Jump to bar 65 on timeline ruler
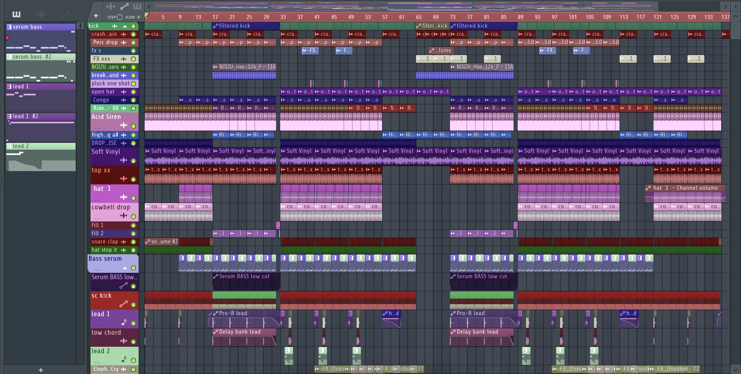741x374 pixels. (x=419, y=17)
